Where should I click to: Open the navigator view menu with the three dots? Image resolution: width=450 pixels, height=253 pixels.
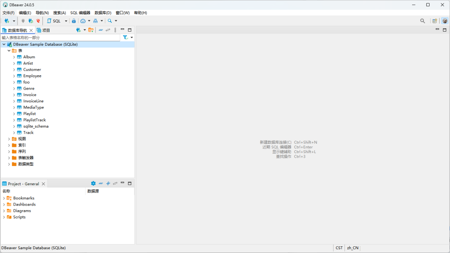click(x=115, y=30)
